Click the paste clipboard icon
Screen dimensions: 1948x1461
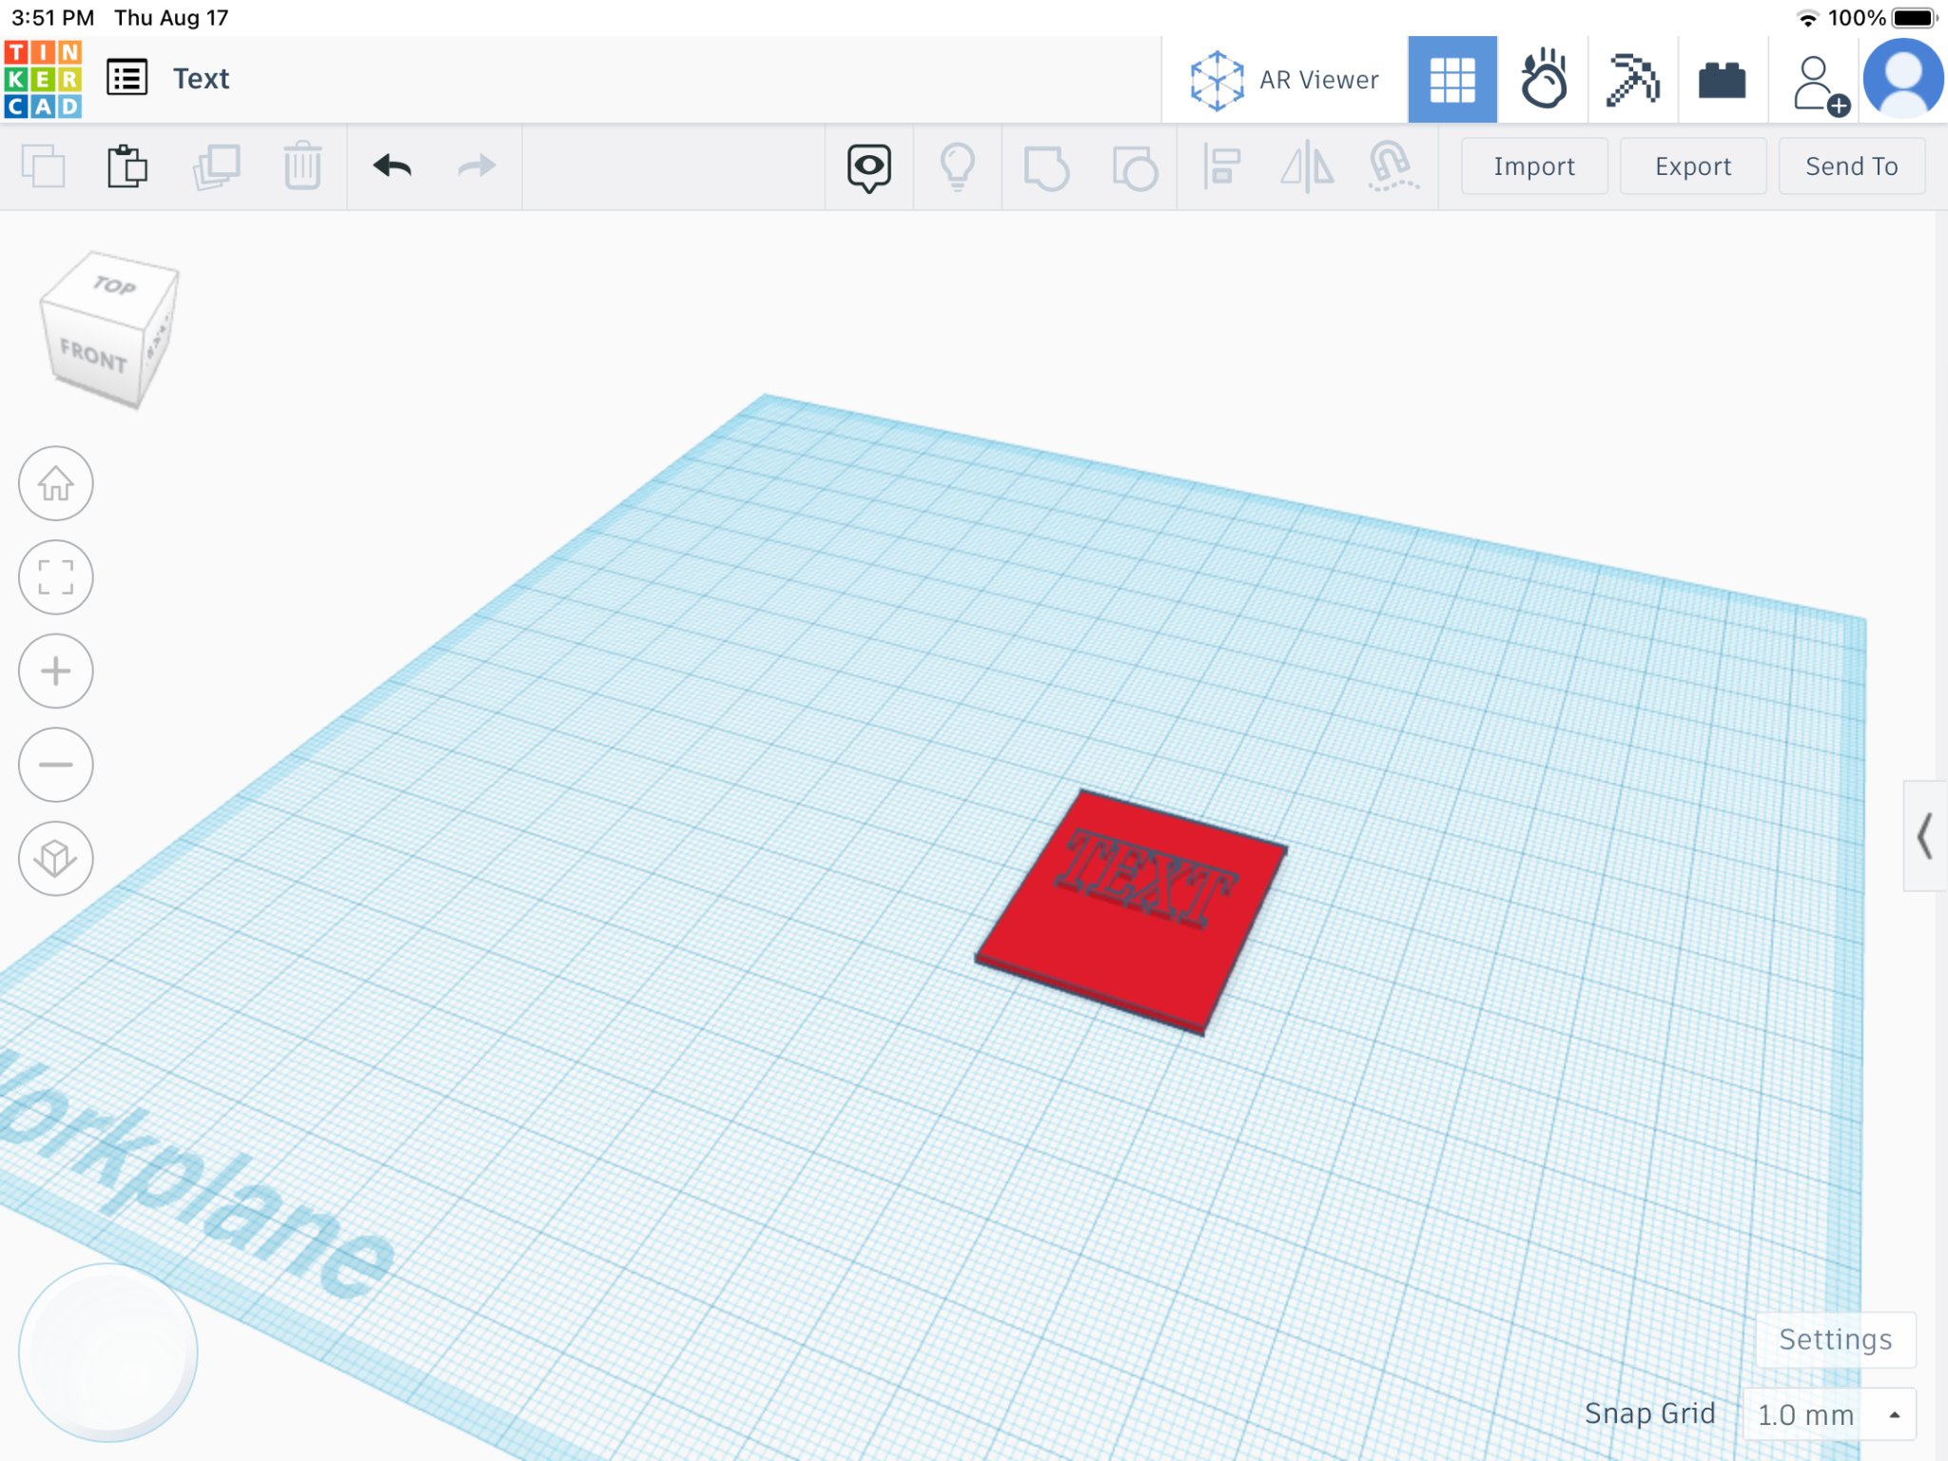coord(127,166)
